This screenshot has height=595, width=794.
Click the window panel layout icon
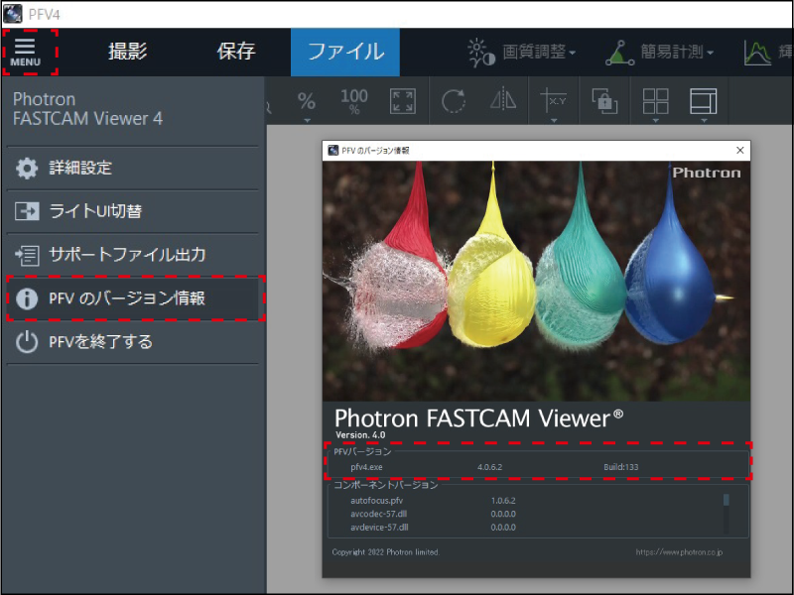pyautogui.click(x=704, y=101)
